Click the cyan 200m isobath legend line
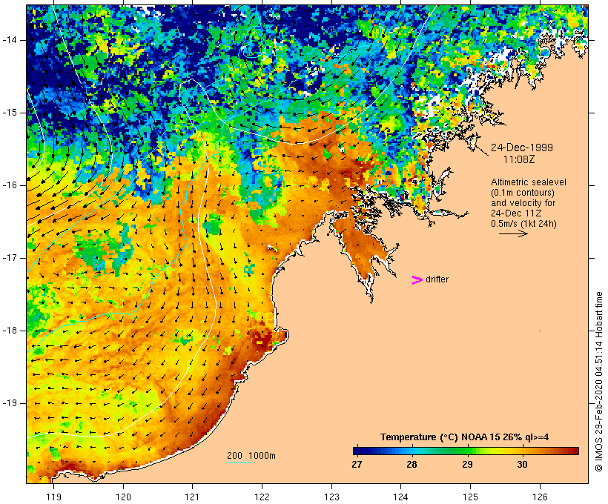 coord(239,462)
